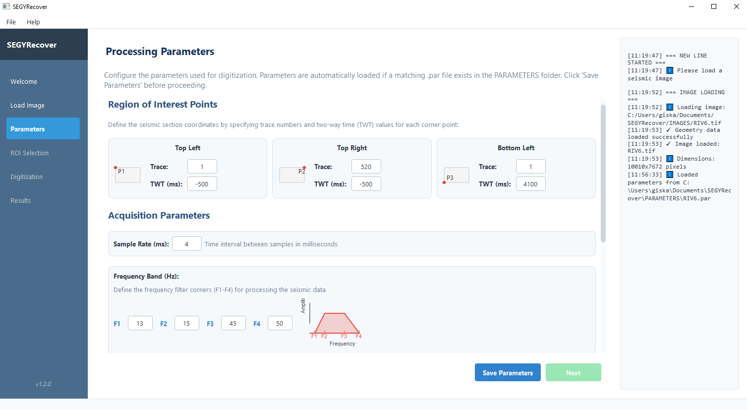This screenshot has width=747, height=410.
Task: Click the F1 frequency field
Action: coord(140,323)
